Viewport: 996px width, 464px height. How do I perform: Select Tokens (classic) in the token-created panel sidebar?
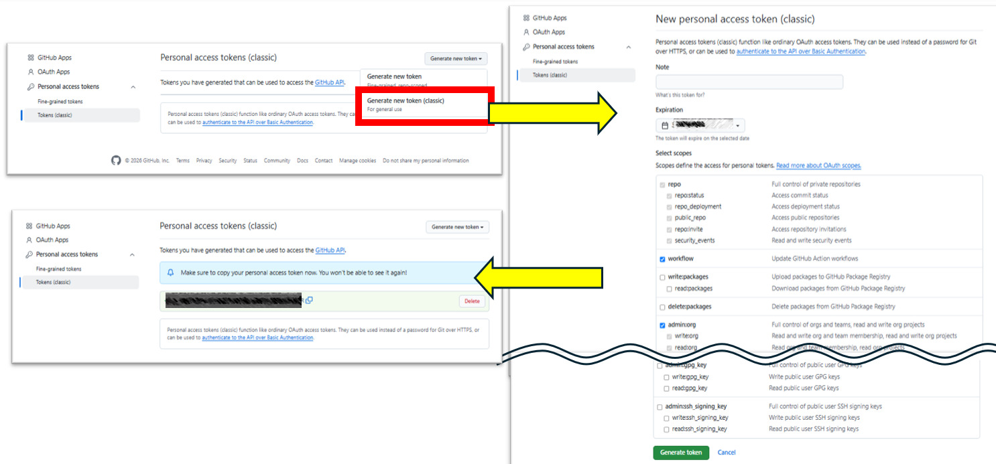point(79,282)
